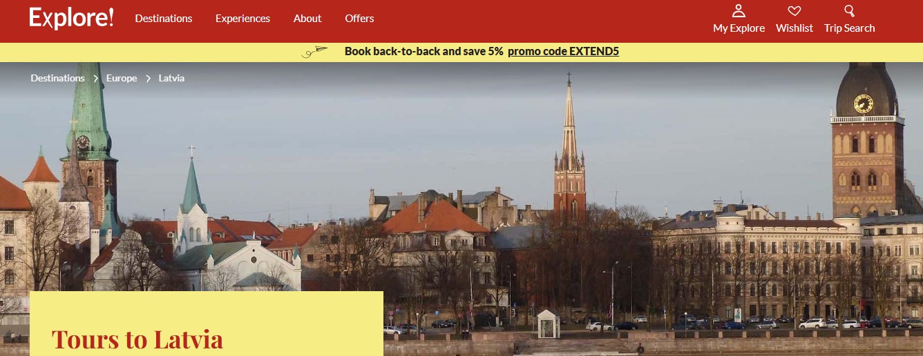Click the promo code EXTEND5 link
Viewport: 923px width, 356px height.
(563, 51)
